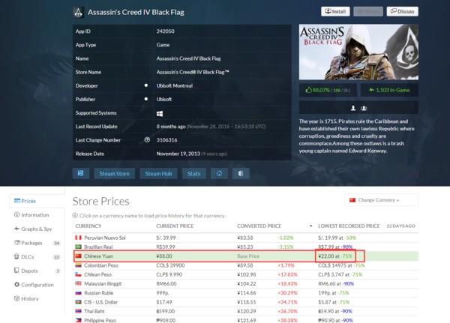Click the 88.07% thumbs-up rating
Screen dimensions: 450x323
point(328,90)
